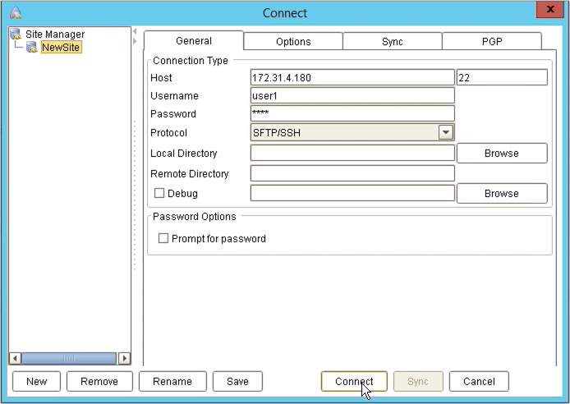Click the Debug log path field
Screen dimensions: 570x404
(352, 193)
